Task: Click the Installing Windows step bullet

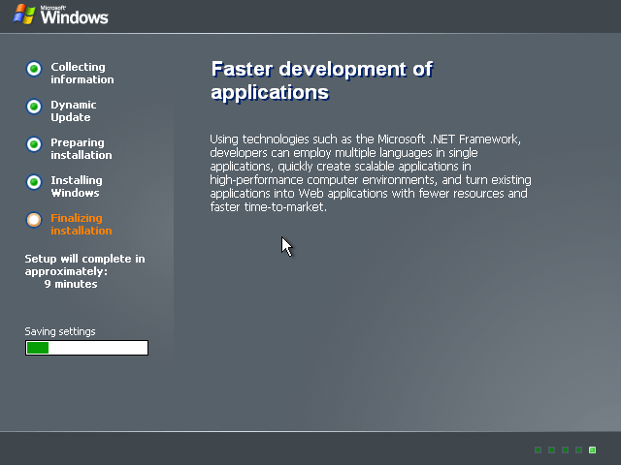Action: click(x=34, y=182)
